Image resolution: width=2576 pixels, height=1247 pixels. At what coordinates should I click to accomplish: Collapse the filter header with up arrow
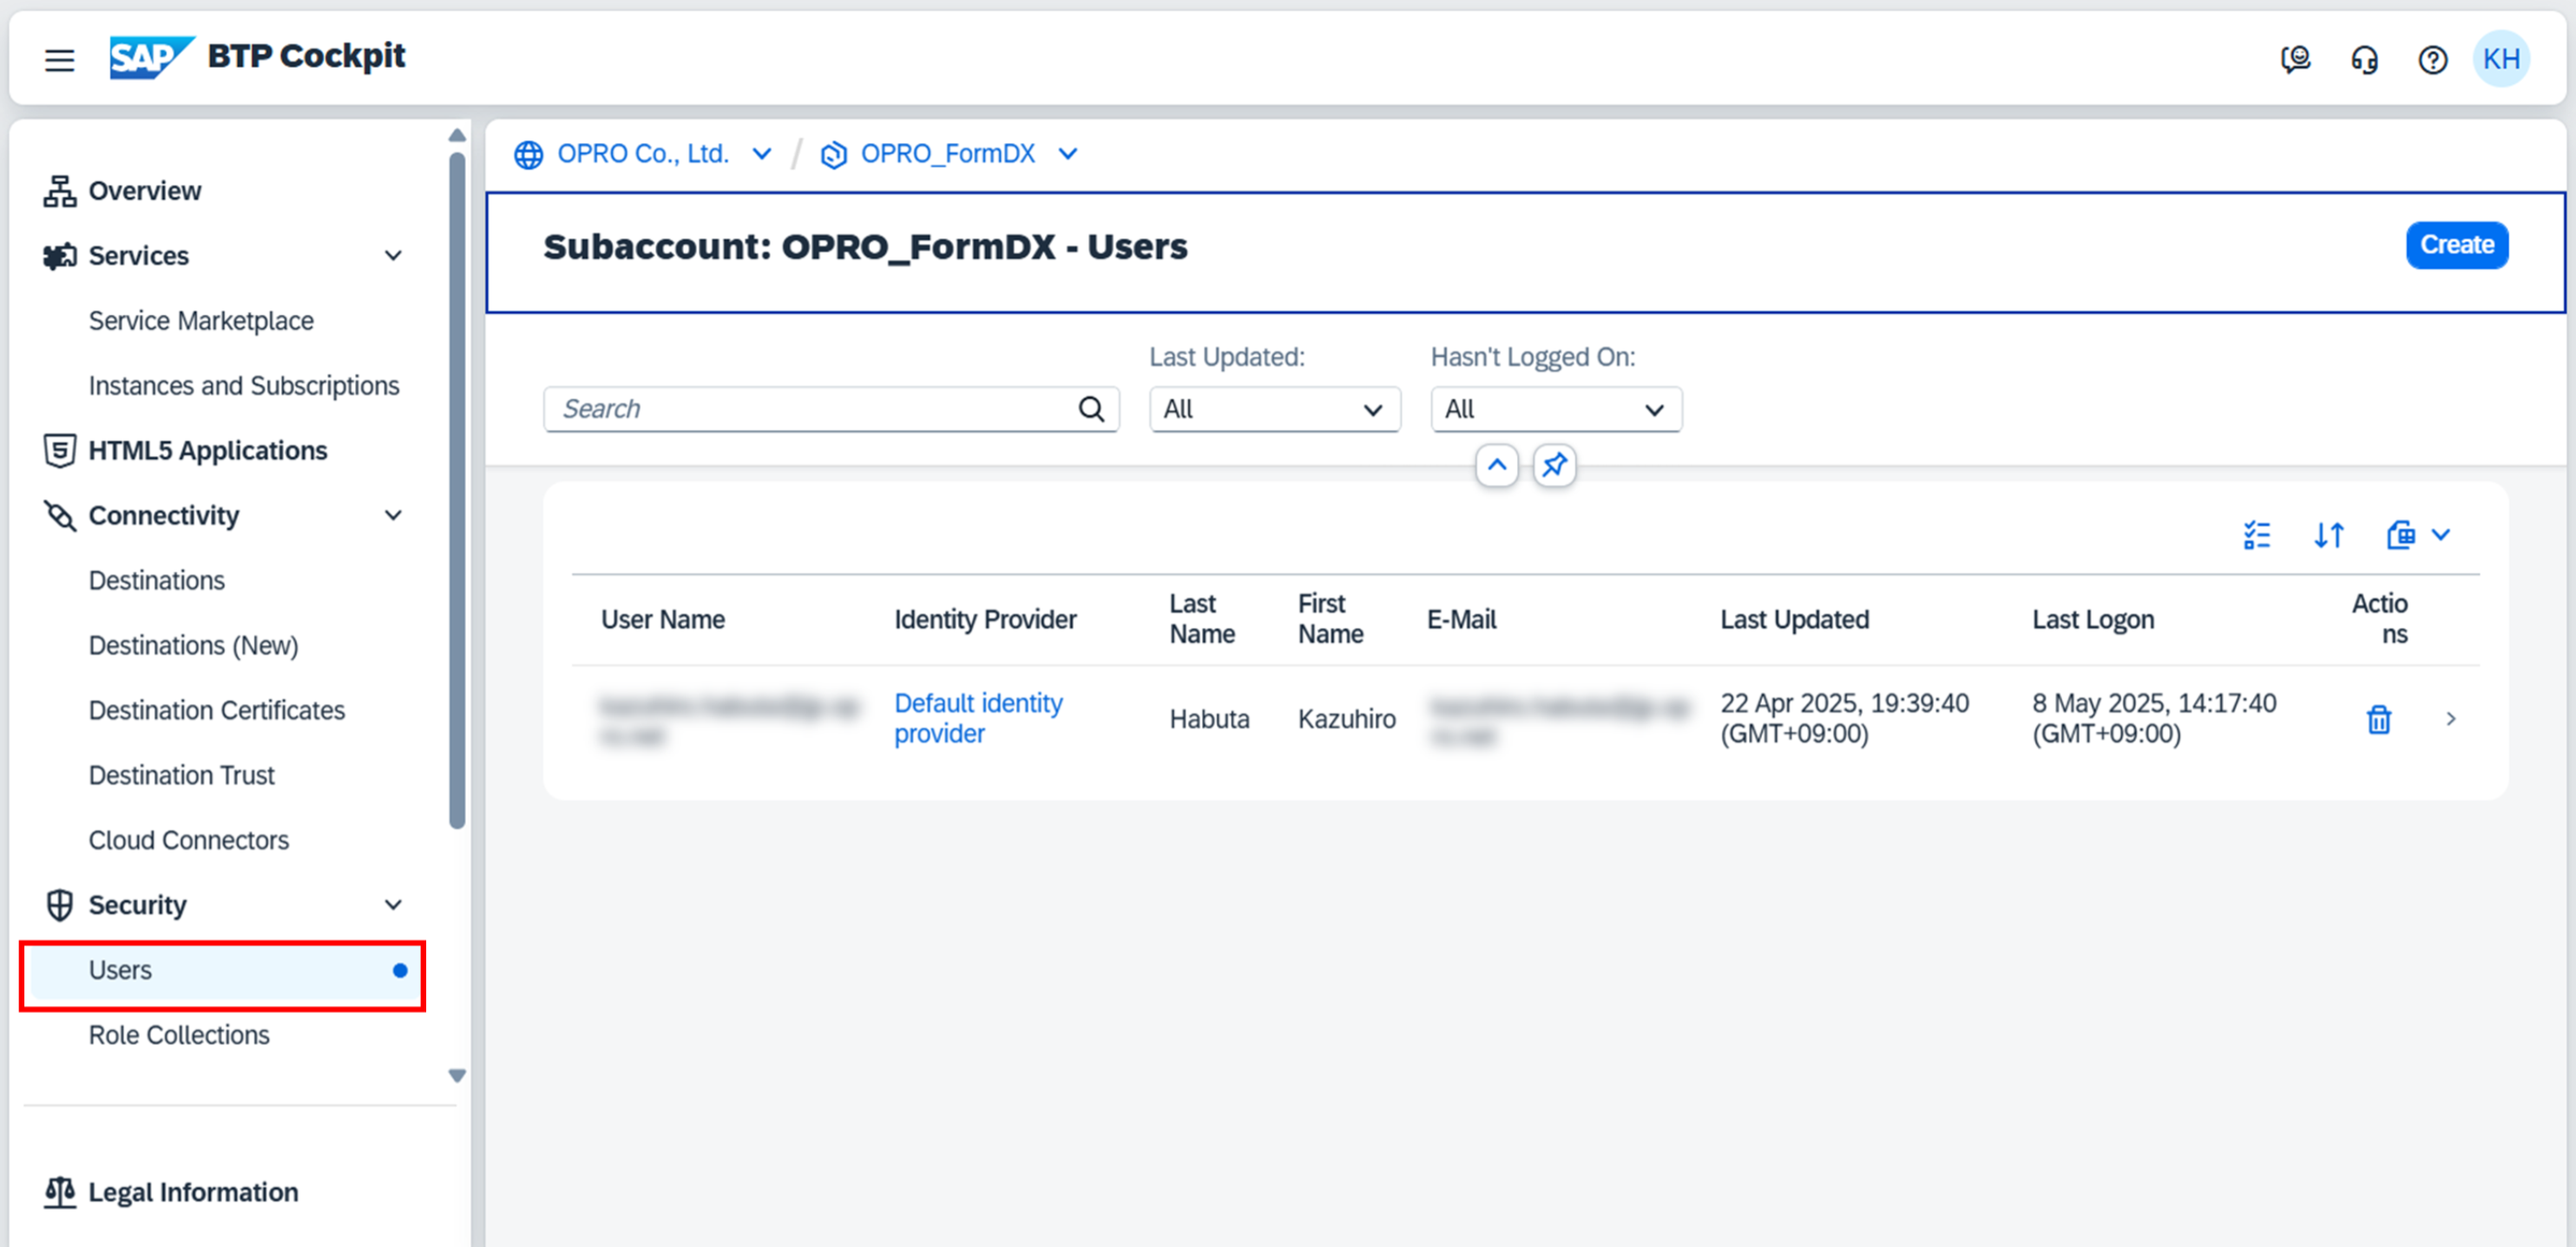(1496, 466)
